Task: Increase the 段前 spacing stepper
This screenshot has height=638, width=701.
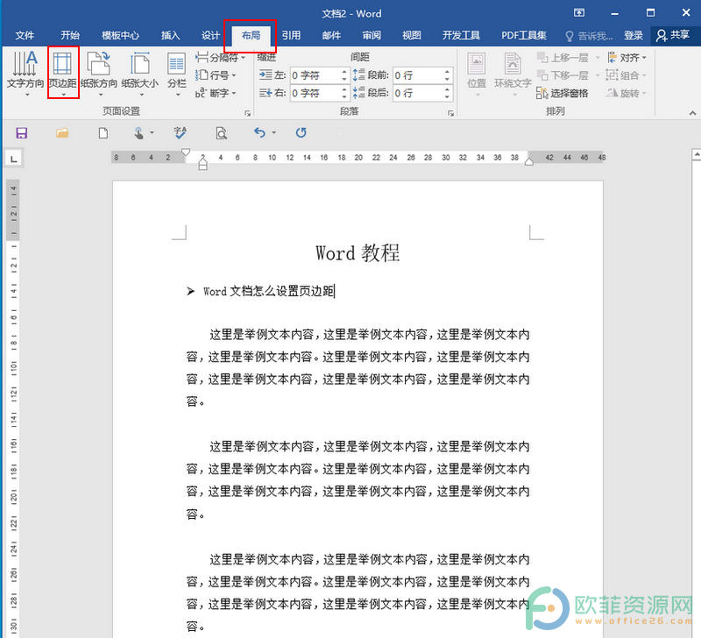Action: tap(447, 72)
